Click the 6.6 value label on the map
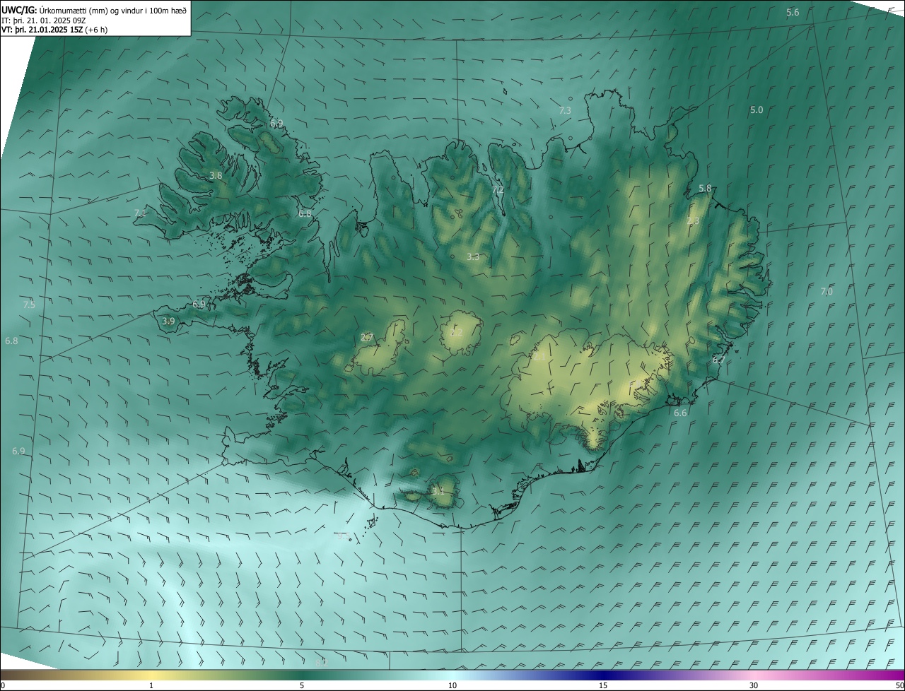 680,413
